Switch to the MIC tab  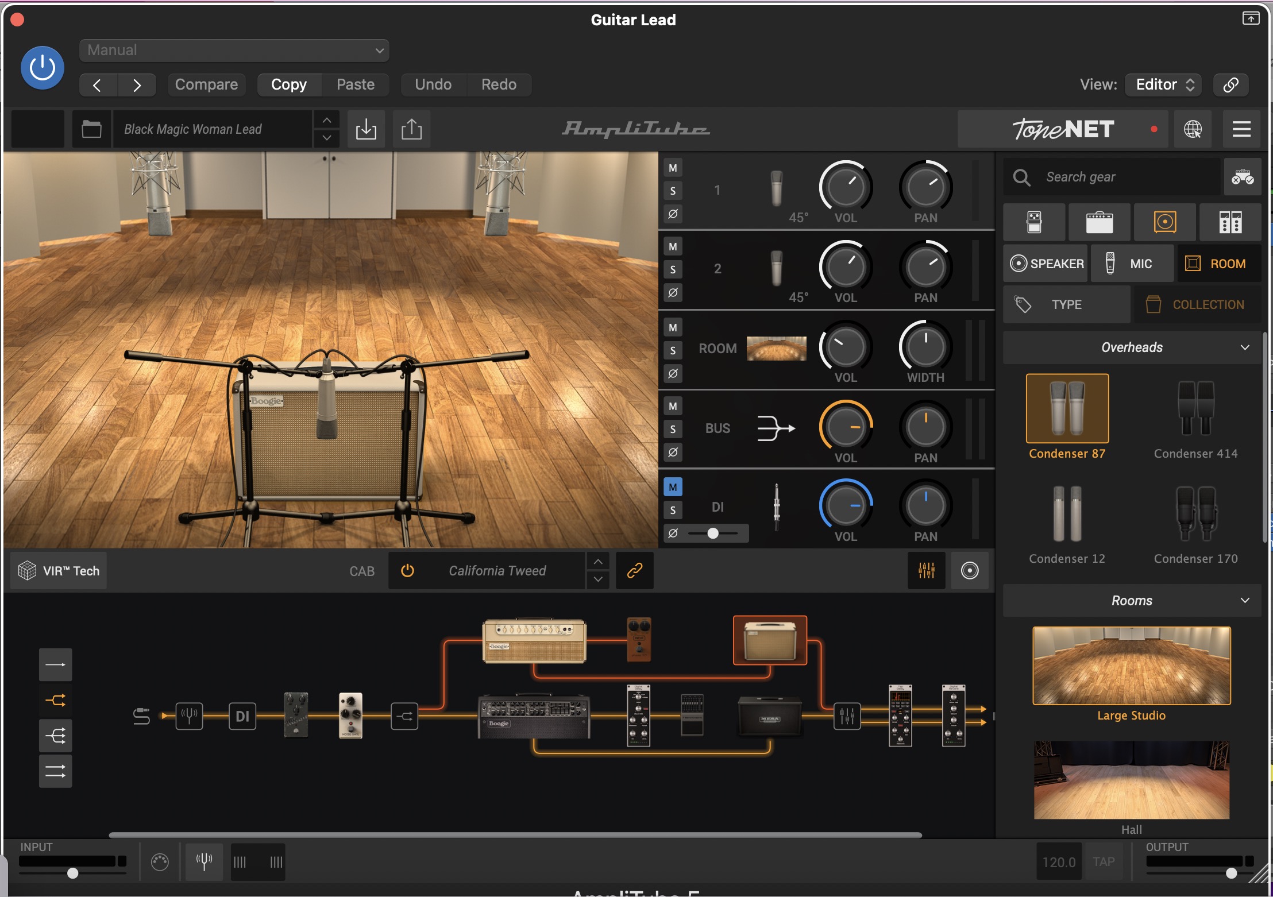tap(1132, 264)
